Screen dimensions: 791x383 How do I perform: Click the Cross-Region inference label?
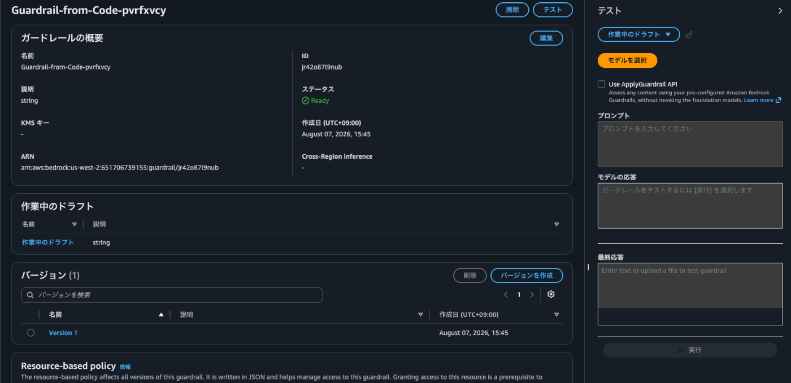337,156
